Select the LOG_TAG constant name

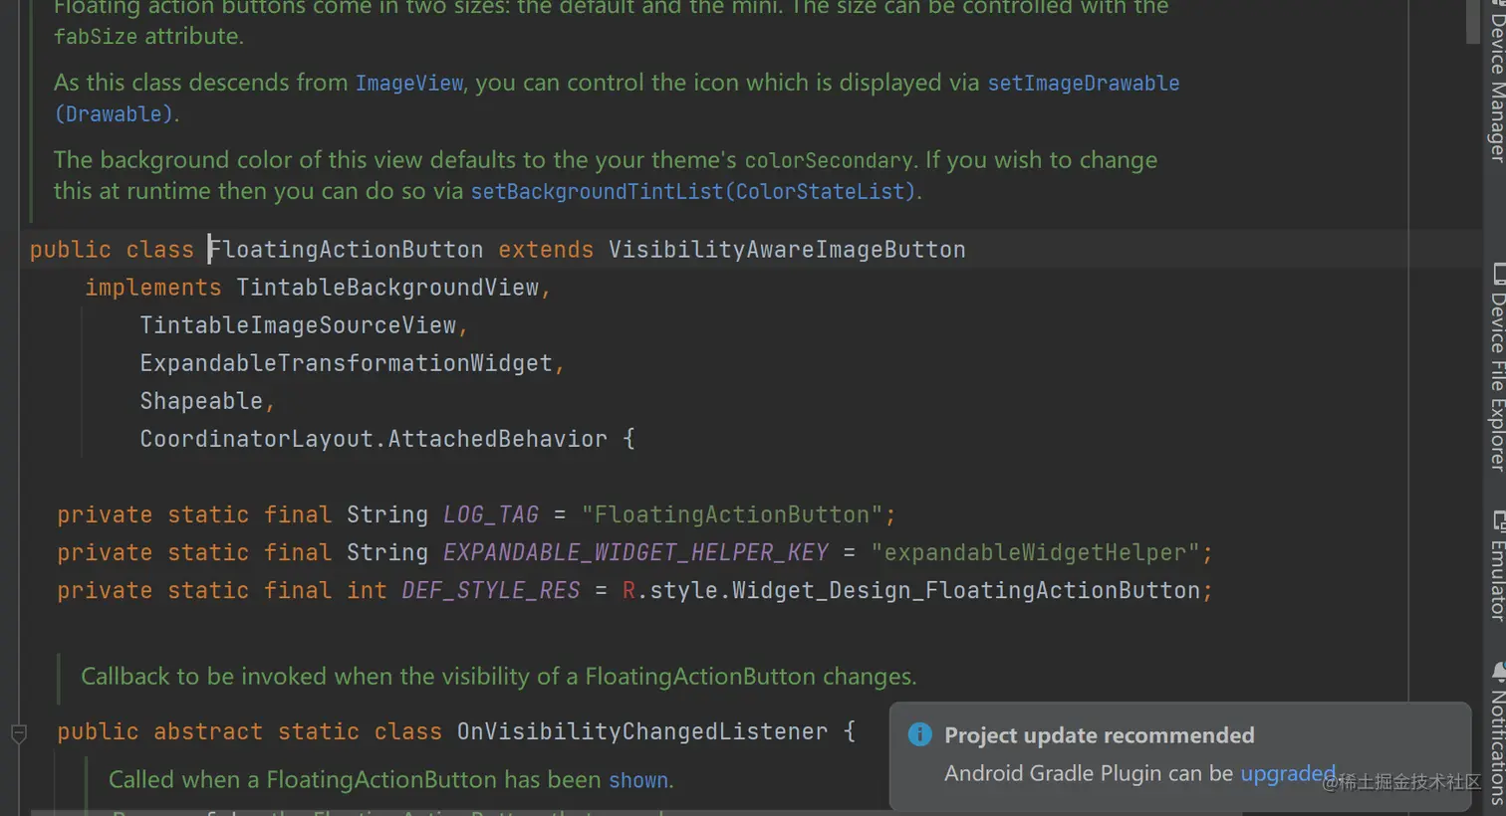coord(491,514)
